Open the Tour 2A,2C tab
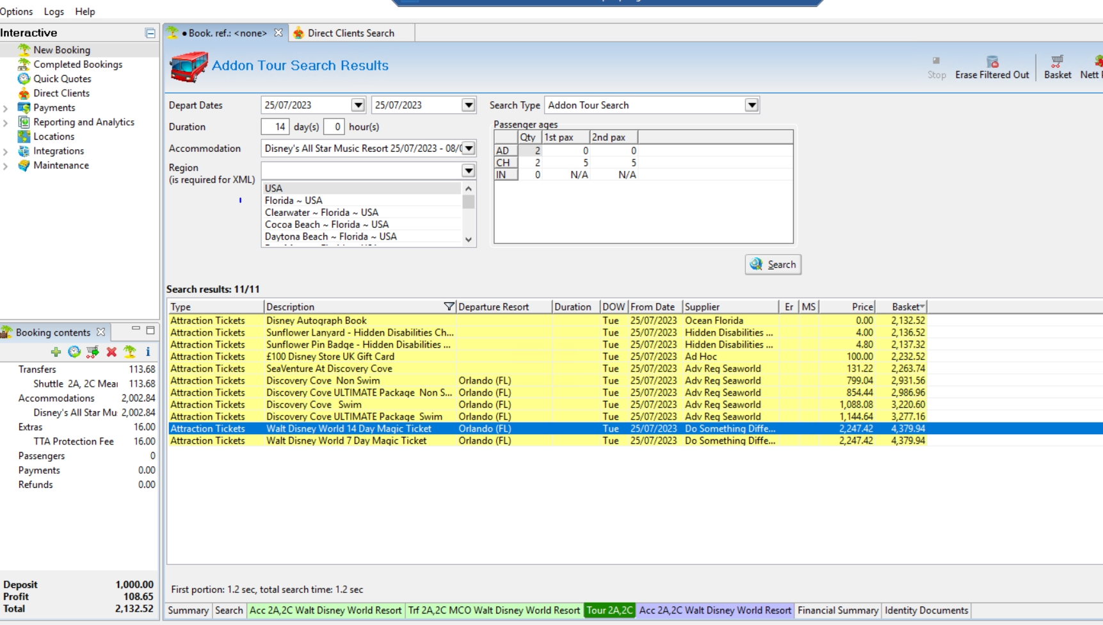Screen dimensions: 1103x625 tap(609, 610)
